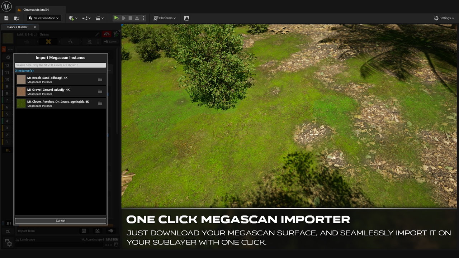459x258 pixels.
Task: Select MI_Gravel_Ground_xdusfjy_4K instance
Action: click(x=61, y=91)
